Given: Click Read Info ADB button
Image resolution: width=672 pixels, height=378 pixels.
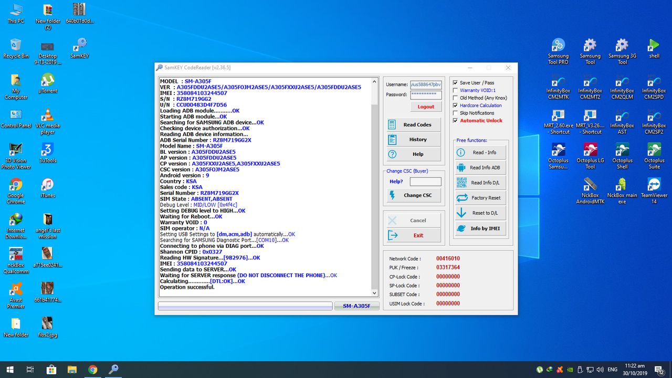Looking at the screenshot, I should pyautogui.click(x=480, y=167).
